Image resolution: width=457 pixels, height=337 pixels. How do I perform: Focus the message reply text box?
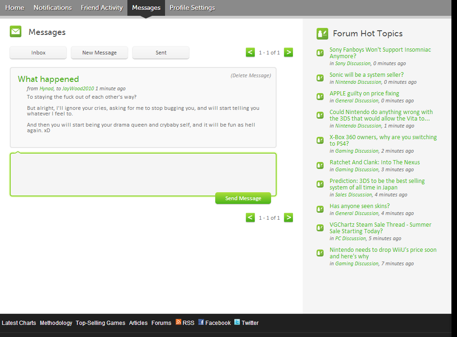pos(143,172)
